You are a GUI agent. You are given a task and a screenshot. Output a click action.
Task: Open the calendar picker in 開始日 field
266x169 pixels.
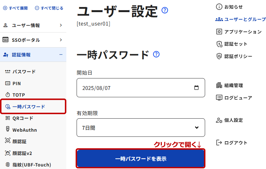tap(196, 88)
